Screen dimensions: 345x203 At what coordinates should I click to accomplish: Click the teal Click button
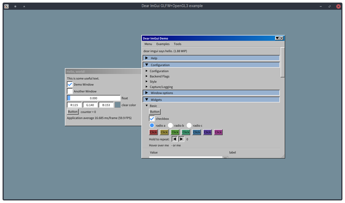coord(186,132)
